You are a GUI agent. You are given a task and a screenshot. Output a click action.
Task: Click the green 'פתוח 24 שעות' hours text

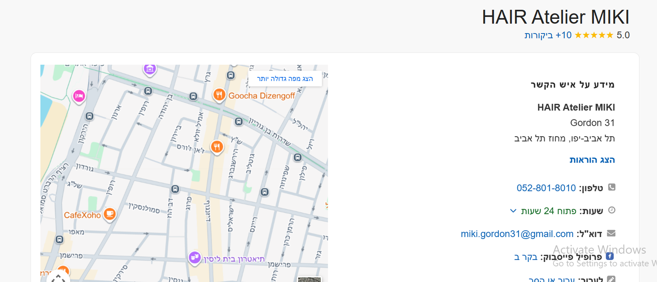tap(549, 211)
